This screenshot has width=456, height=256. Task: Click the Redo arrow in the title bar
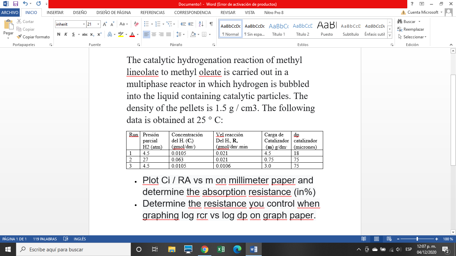pyautogui.click(x=38, y=4)
